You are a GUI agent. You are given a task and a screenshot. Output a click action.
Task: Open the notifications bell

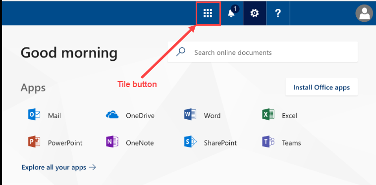tap(231, 13)
